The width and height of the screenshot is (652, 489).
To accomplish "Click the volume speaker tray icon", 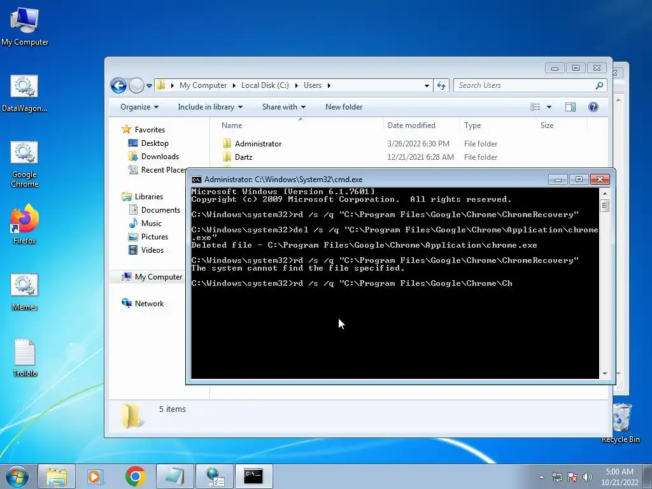I will click(588, 477).
